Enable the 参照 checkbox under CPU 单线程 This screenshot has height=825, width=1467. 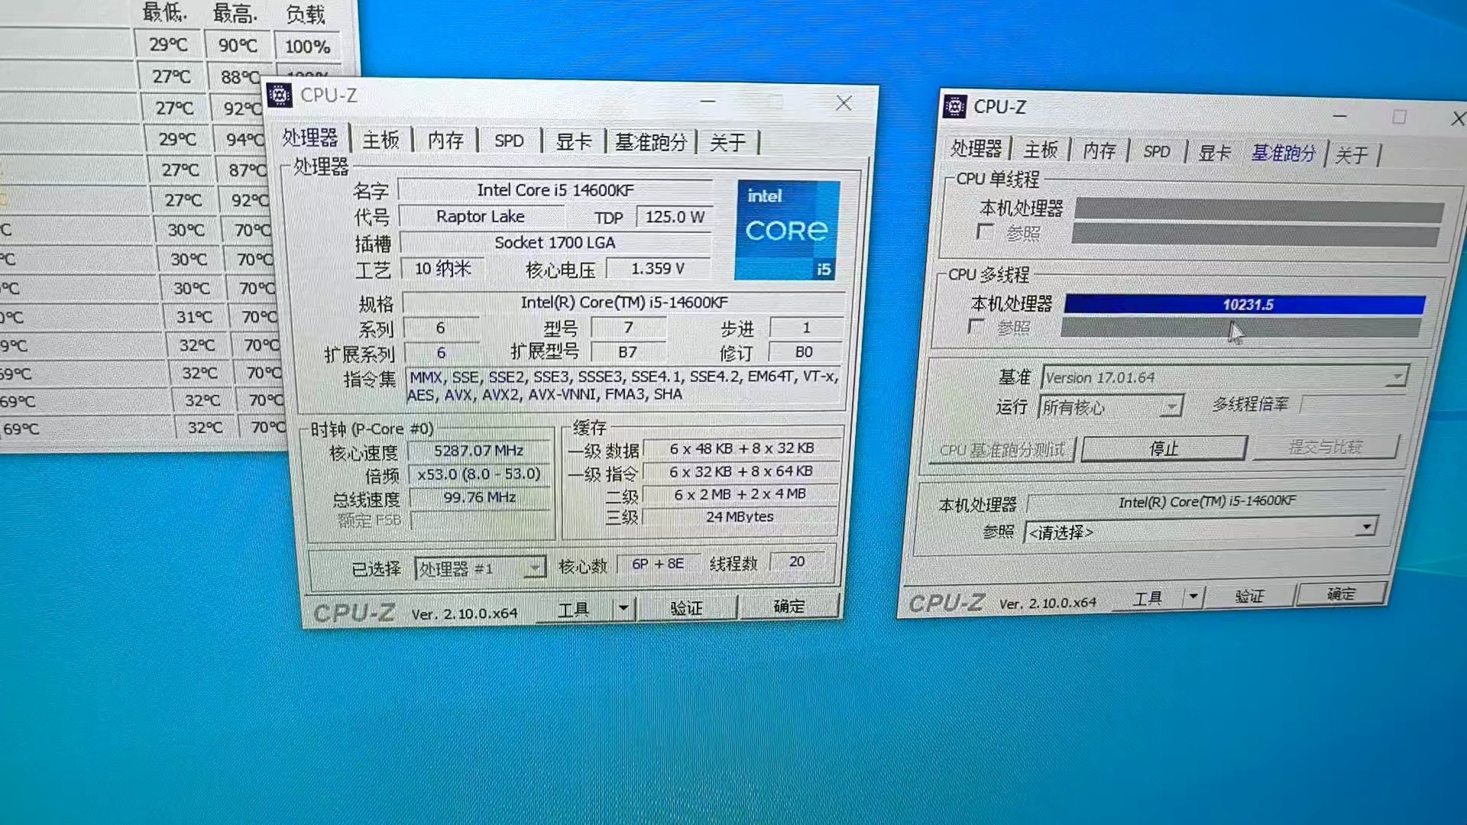click(986, 233)
